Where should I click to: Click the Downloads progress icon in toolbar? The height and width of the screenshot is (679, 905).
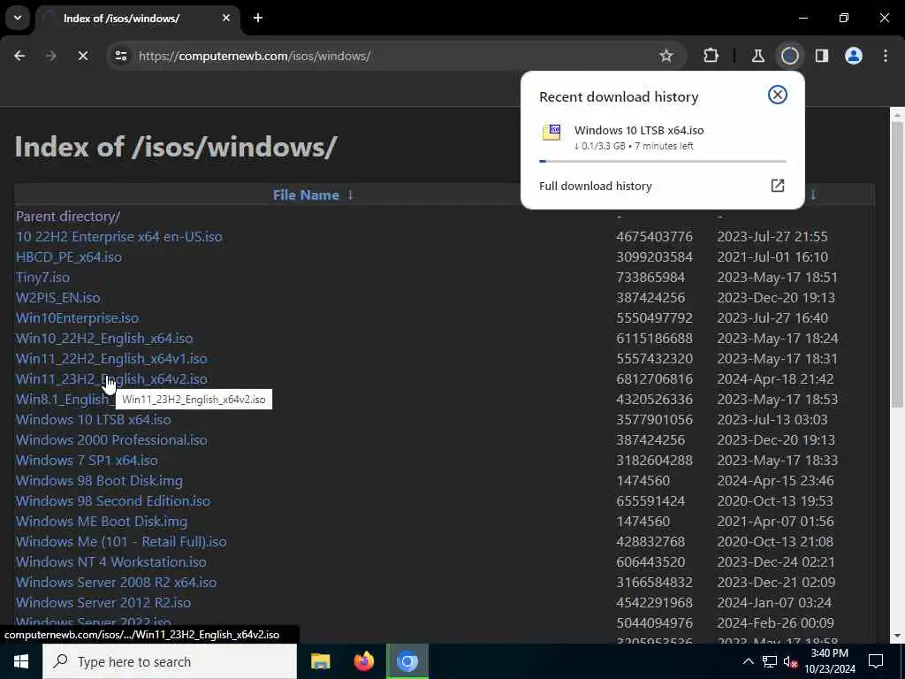tap(789, 56)
